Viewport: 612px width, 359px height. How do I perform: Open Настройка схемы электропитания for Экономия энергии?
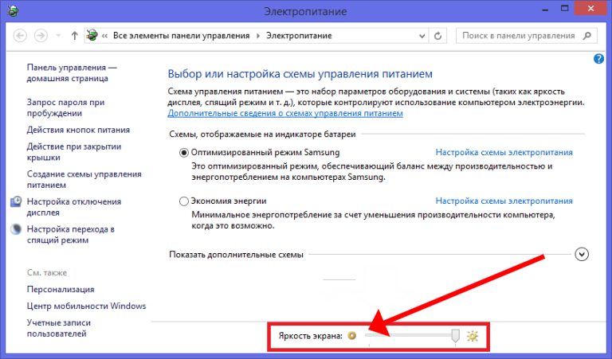coord(504,201)
